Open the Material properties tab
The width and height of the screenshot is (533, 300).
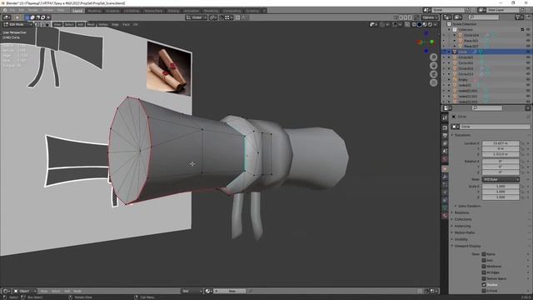point(445,216)
